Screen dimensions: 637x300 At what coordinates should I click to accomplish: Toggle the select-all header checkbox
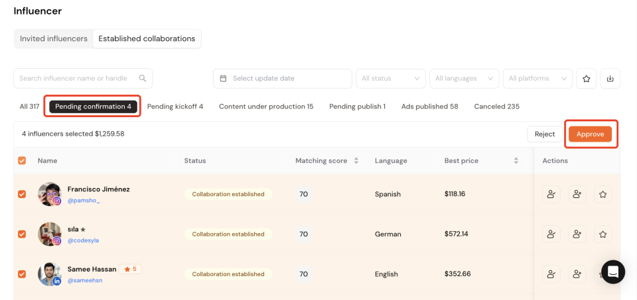pos(22,161)
